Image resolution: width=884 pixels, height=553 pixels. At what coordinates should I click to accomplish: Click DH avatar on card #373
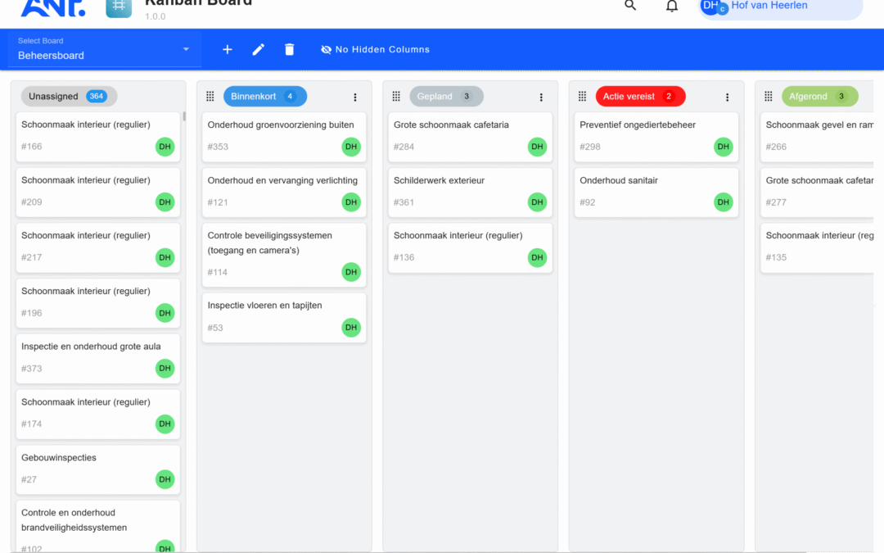coord(165,369)
